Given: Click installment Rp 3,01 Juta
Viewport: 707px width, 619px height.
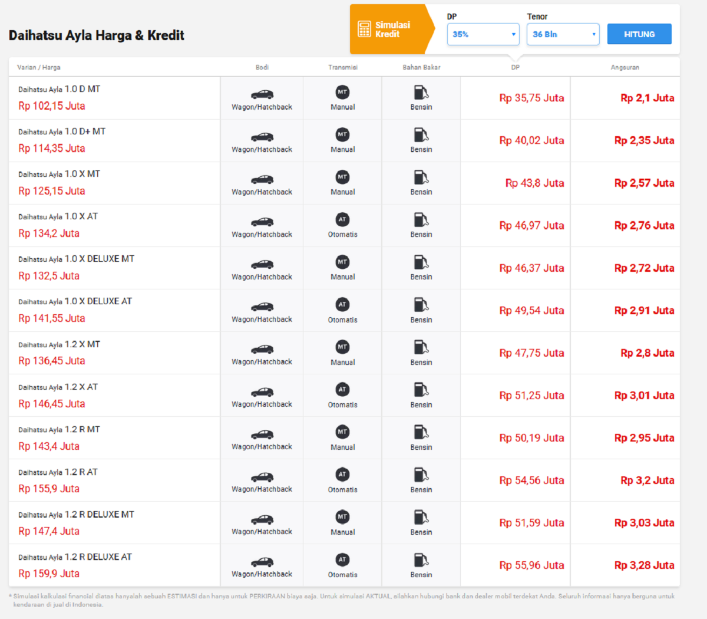Looking at the screenshot, I should point(645,396).
